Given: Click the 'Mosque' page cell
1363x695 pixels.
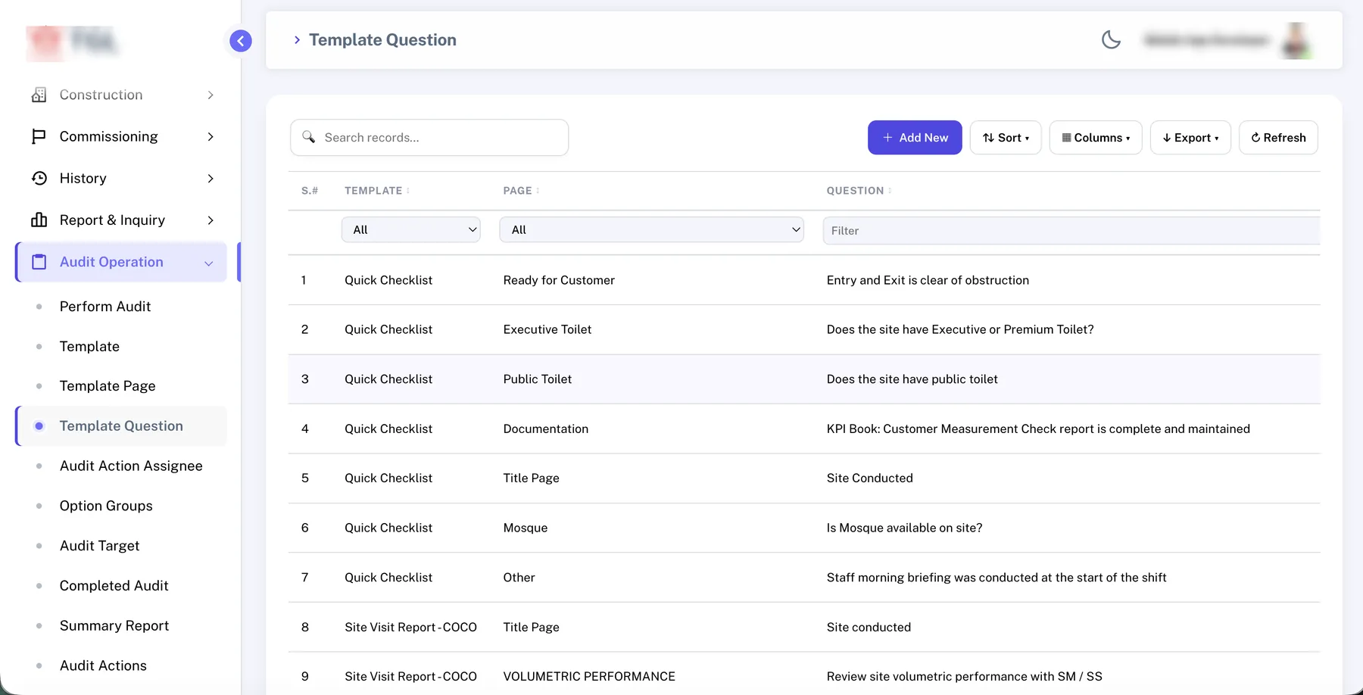Looking at the screenshot, I should click(x=526, y=528).
